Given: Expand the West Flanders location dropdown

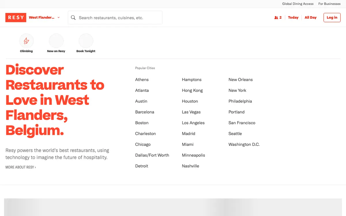Looking at the screenshot, I should click(x=44, y=18).
